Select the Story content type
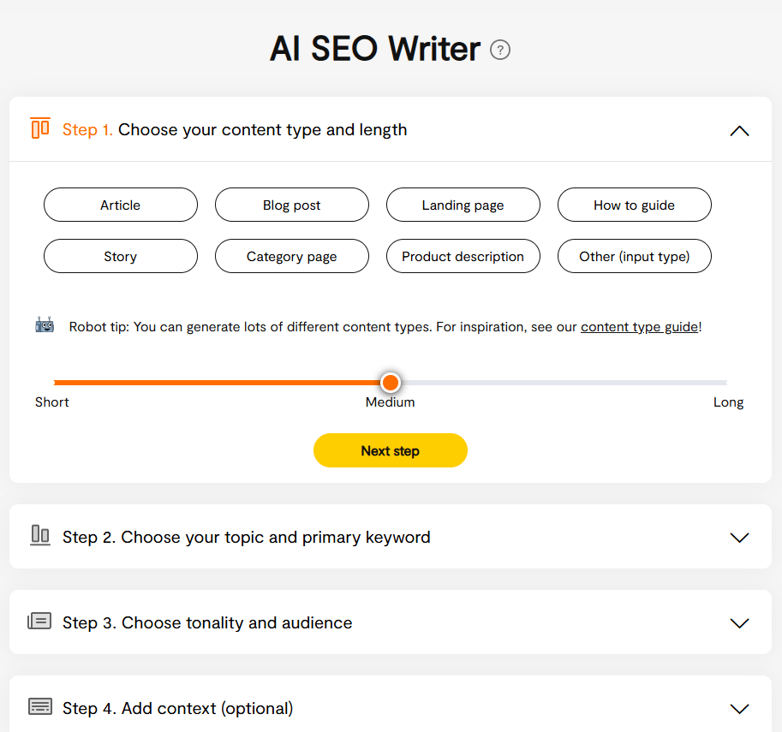 [120, 256]
